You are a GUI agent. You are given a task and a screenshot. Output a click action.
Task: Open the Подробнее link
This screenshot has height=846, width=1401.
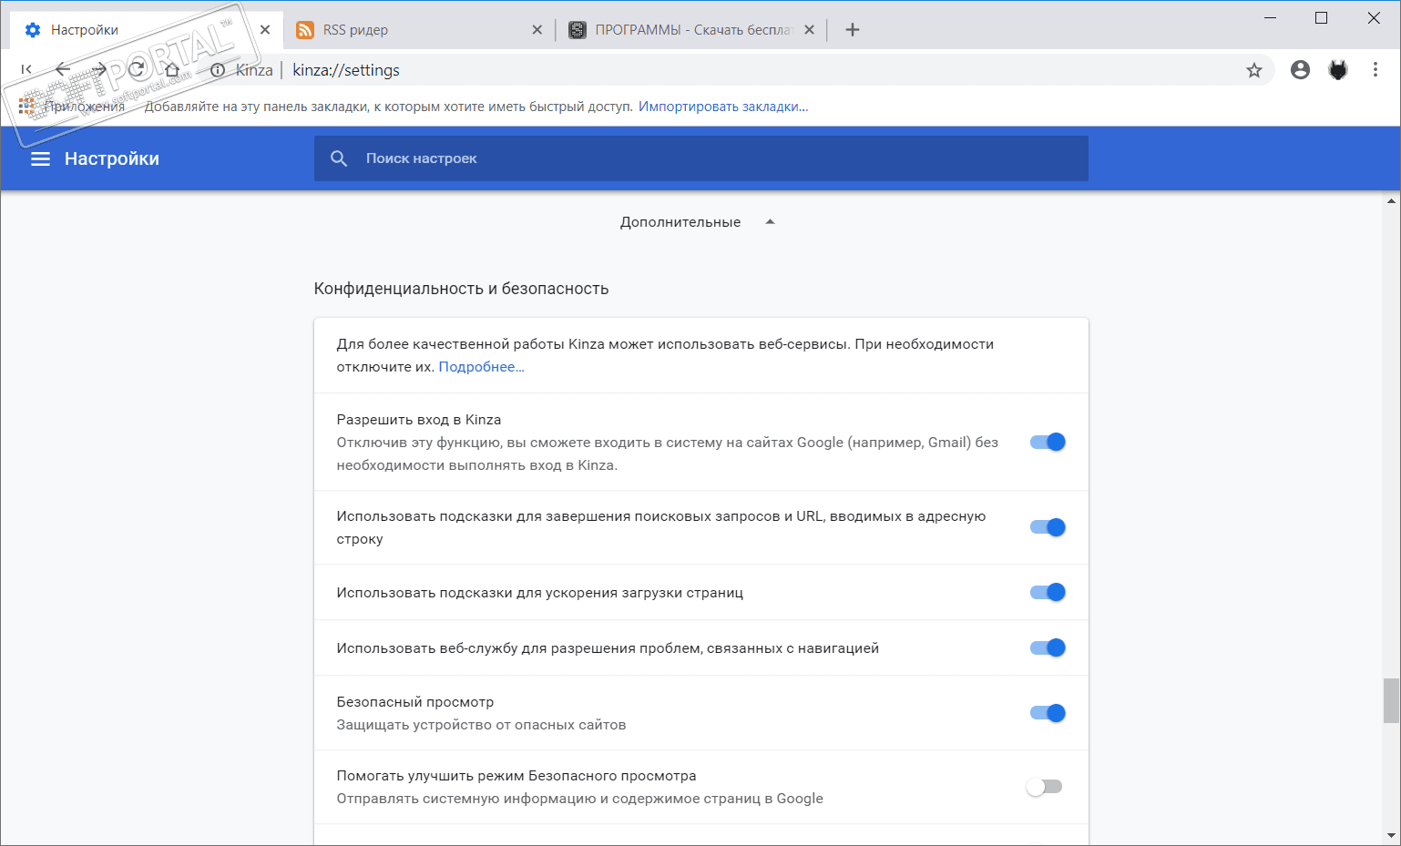pyautogui.click(x=481, y=367)
